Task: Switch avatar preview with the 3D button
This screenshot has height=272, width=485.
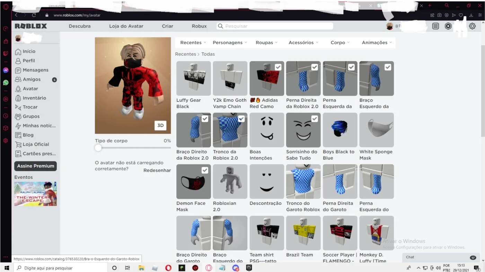Action: (x=160, y=125)
